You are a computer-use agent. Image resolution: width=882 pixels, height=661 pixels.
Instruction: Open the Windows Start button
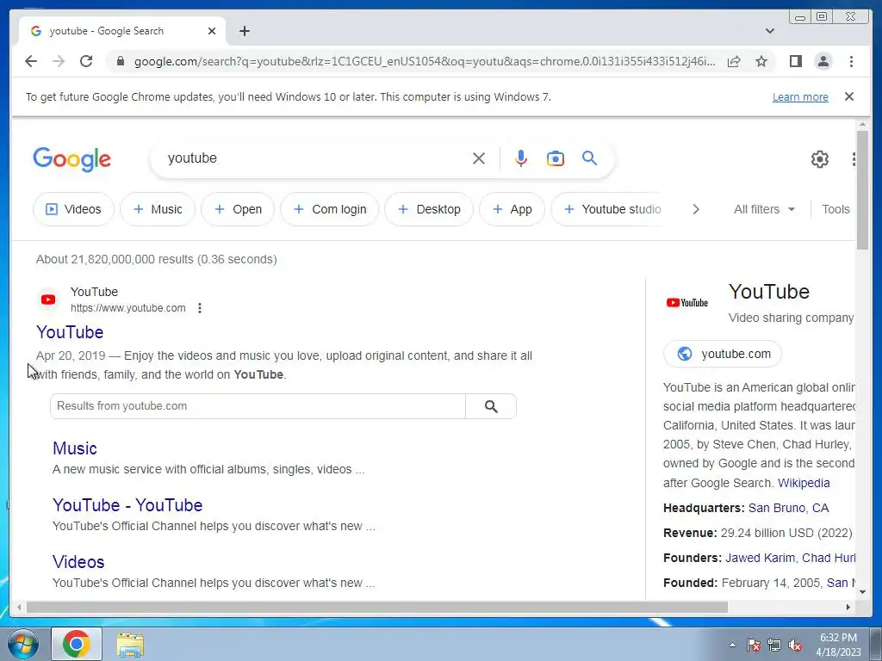[23, 644]
